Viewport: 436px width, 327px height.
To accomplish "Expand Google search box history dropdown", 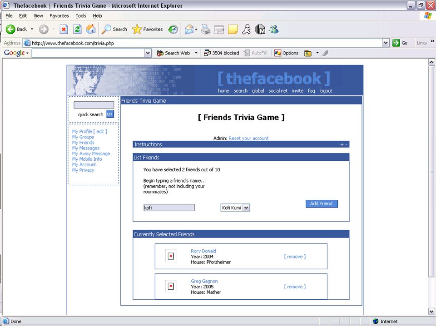I will pos(148,53).
